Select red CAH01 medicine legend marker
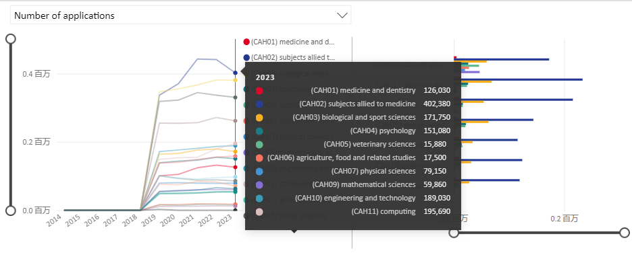 [246, 42]
